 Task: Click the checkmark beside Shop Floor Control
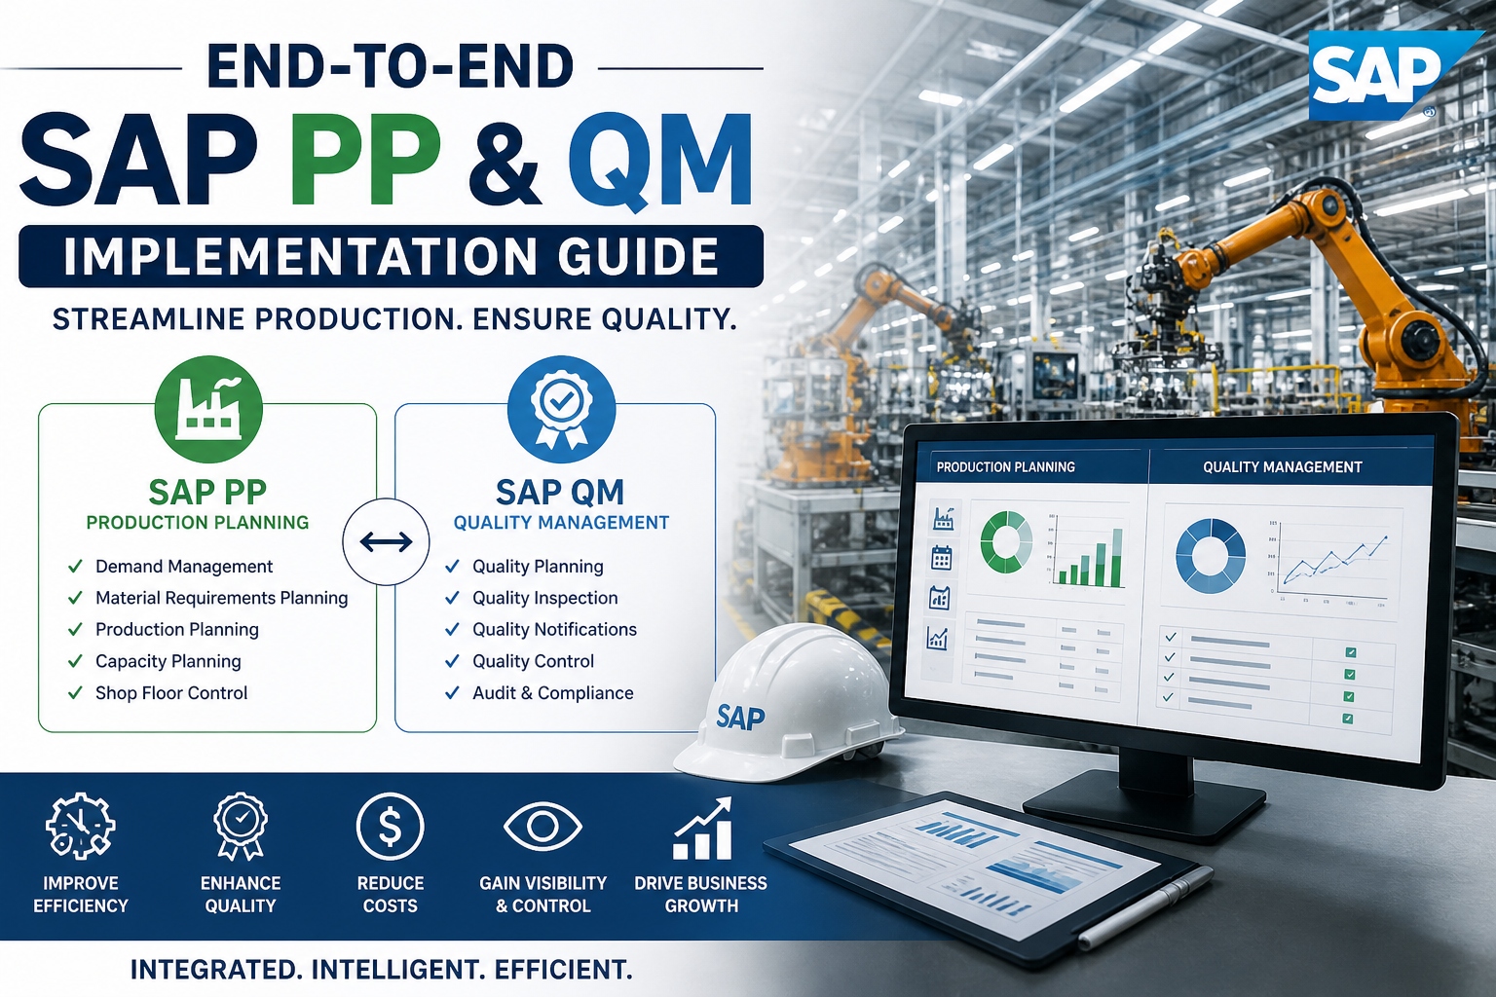[75, 692]
